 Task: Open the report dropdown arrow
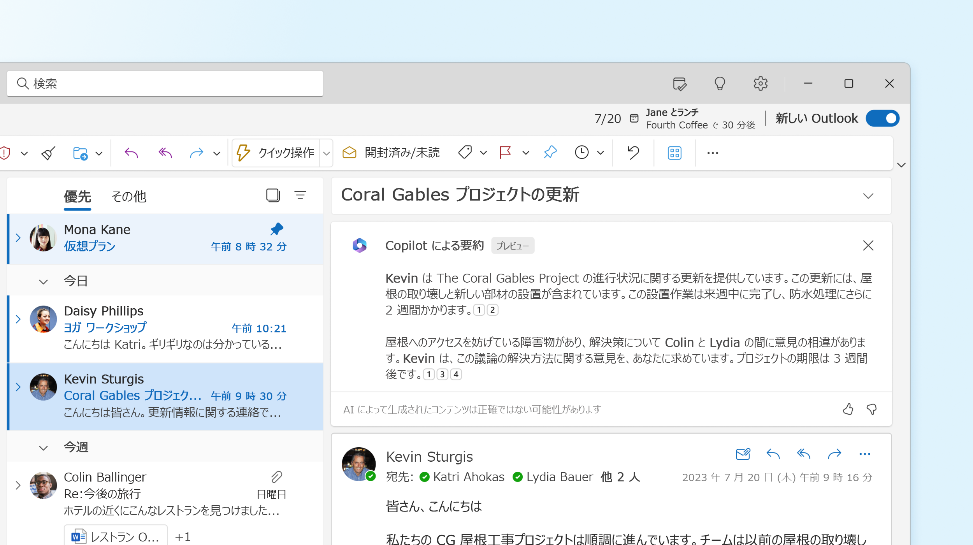coord(24,153)
